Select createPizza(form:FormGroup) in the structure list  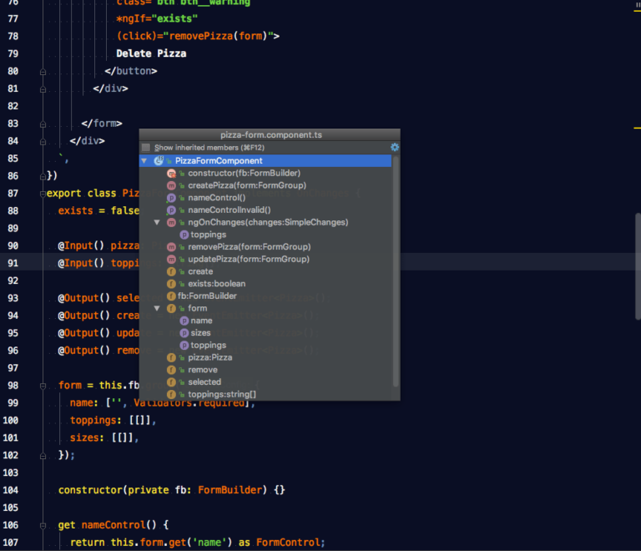[246, 185]
